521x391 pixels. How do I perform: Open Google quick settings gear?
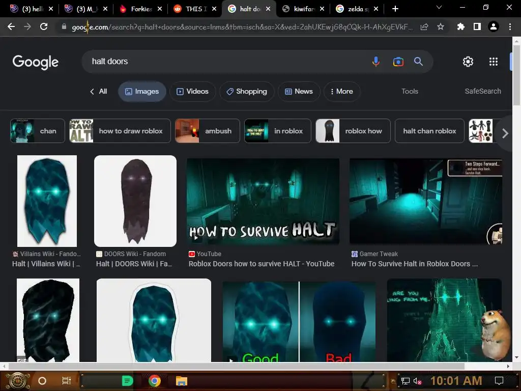468,62
